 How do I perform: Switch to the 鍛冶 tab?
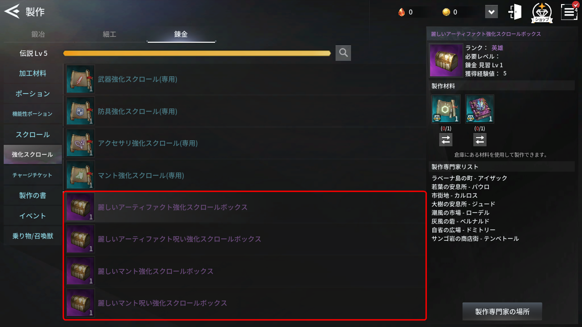point(38,35)
